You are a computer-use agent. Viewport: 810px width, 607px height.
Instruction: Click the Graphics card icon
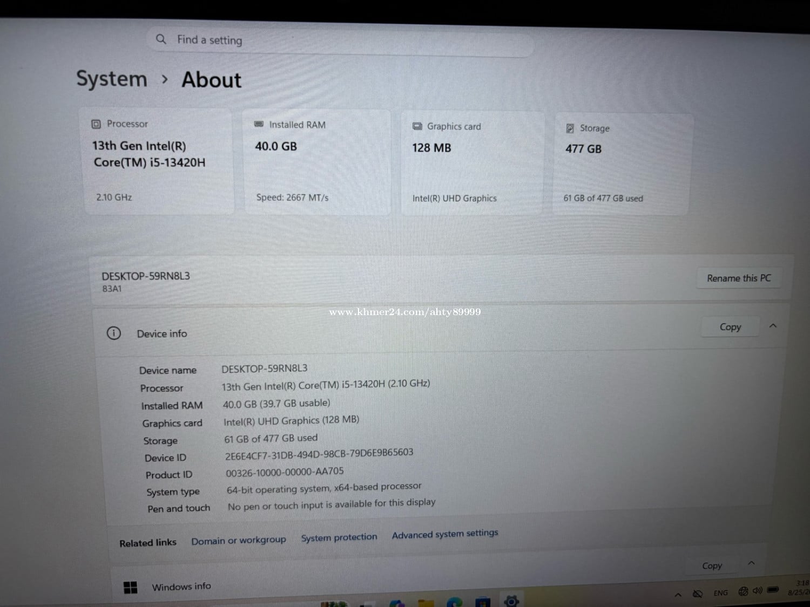pos(417,126)
